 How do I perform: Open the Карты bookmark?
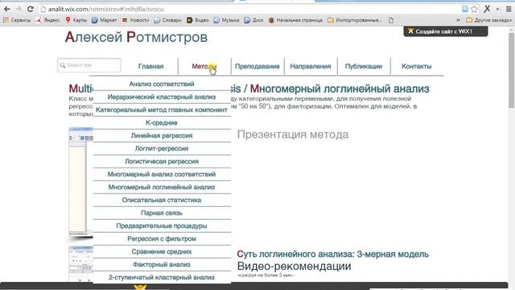coord(76,20)
